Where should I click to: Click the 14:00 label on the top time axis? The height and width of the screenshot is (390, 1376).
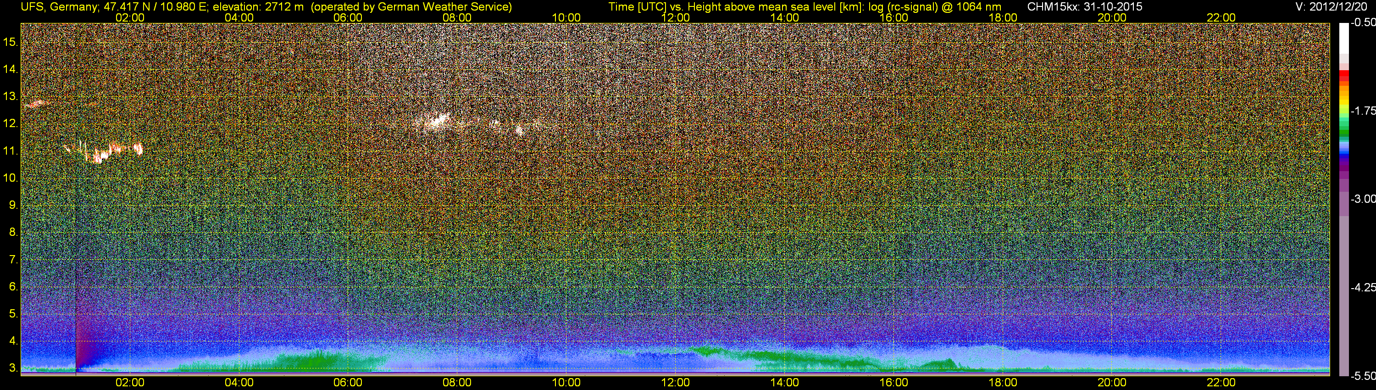point(785,17)
